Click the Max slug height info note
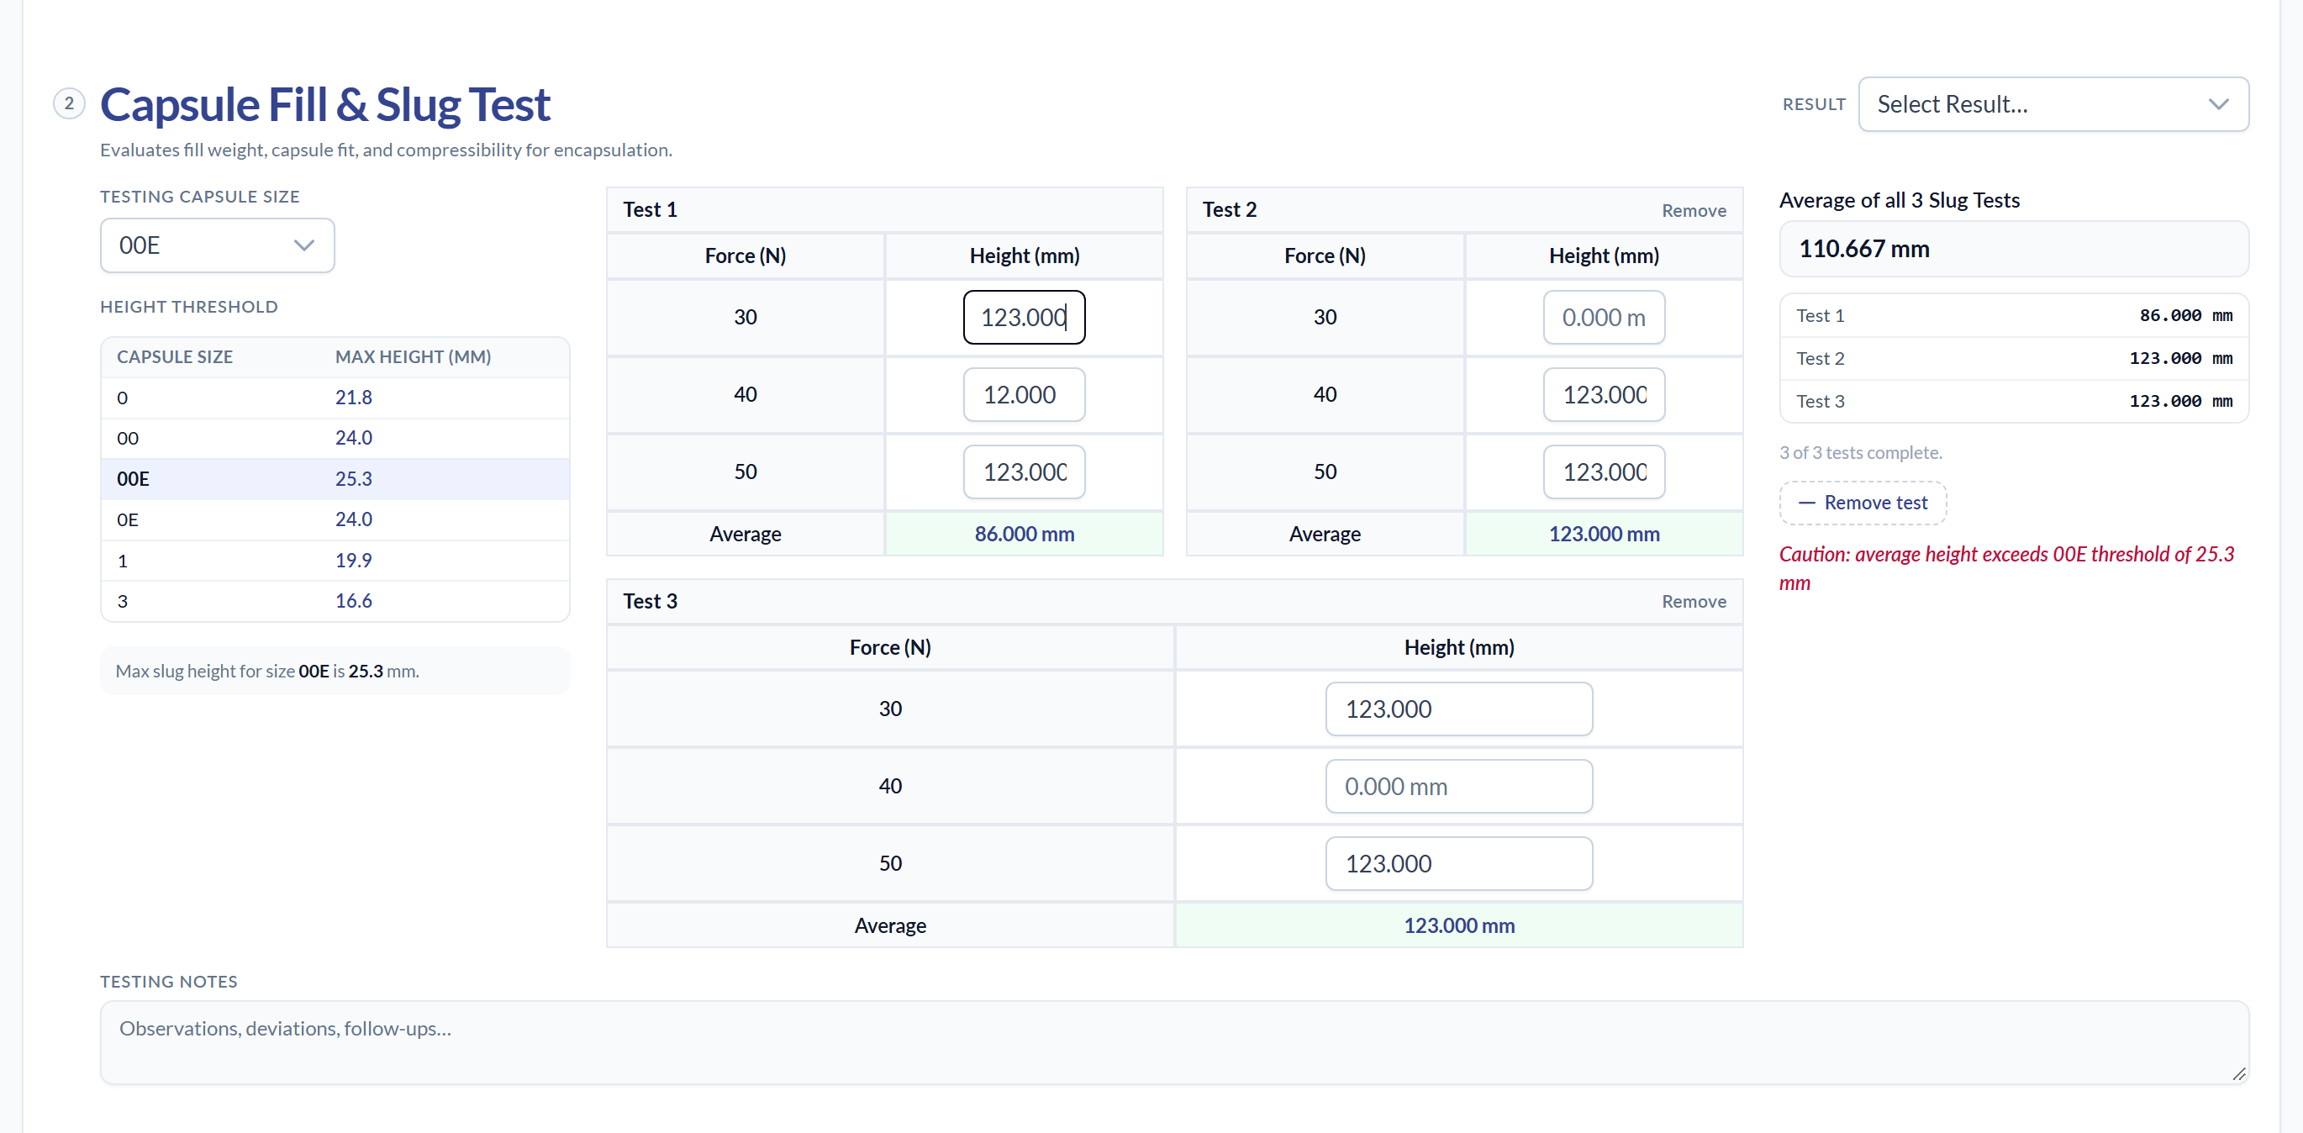The image size is (2303, 1133). pyautogui.click(x=335, y=671)
